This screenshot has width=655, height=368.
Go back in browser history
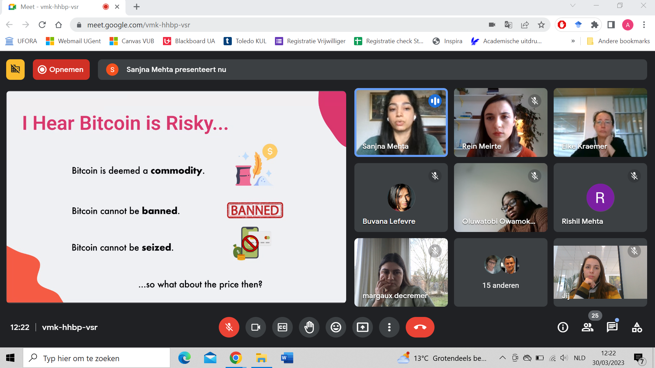[x=9, y=25]
